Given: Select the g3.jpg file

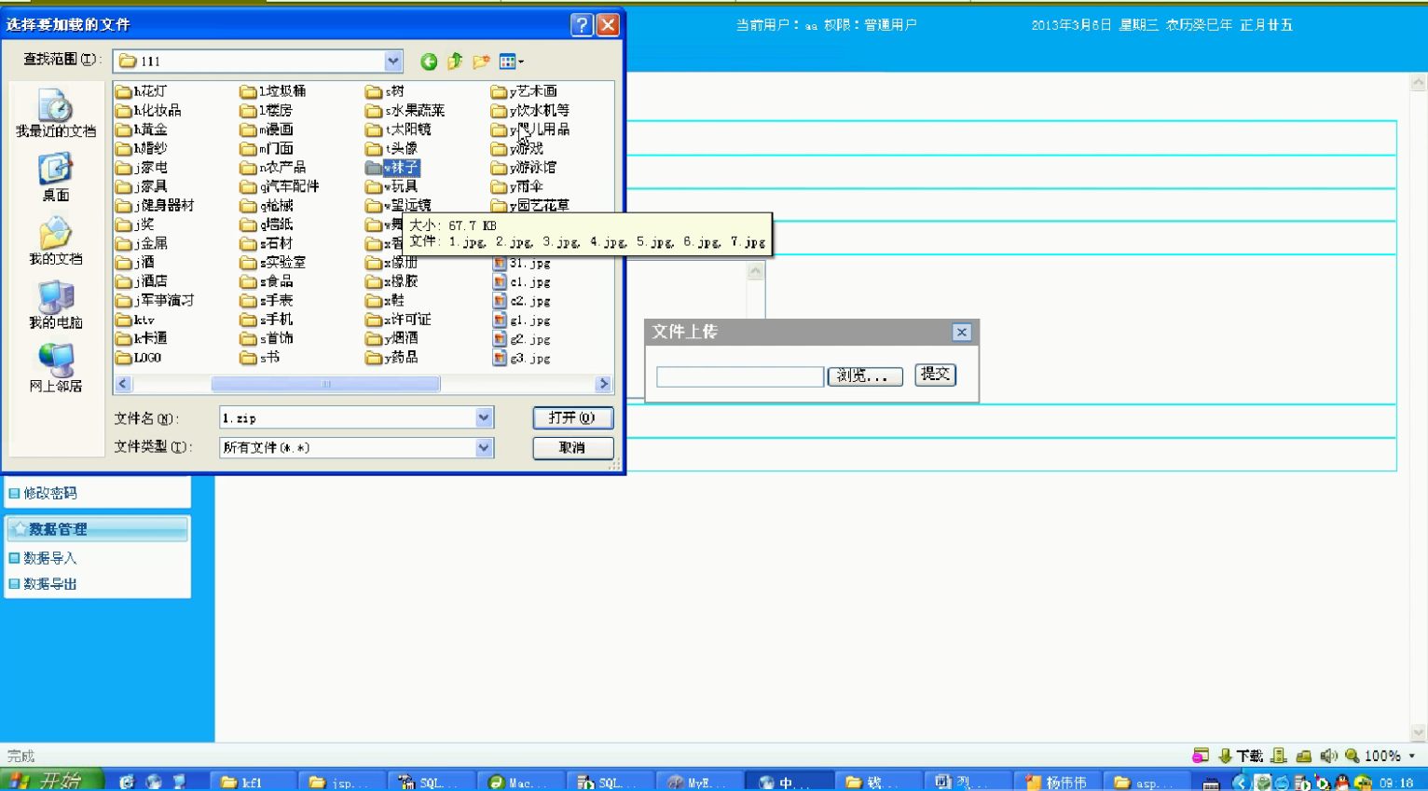Looking at the screenshot, I should tap(522, 358).
